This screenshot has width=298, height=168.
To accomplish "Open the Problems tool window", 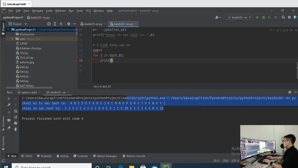I will (x=44, y=156).
